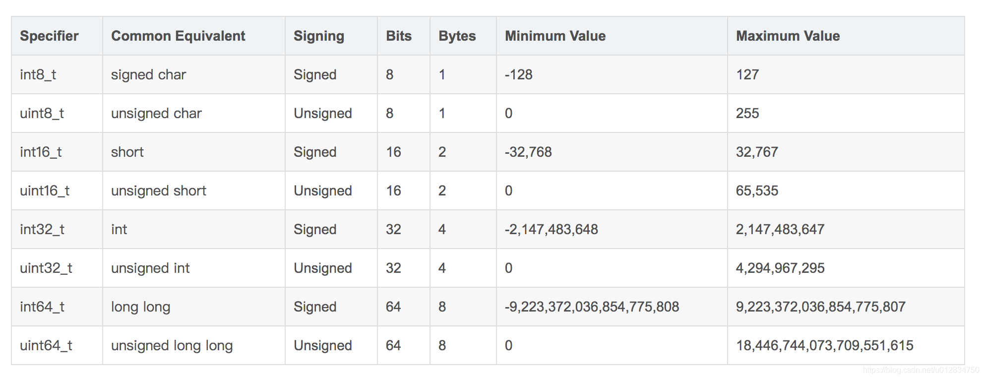Viewport: 984px width, 379px height.
Task: Select the int8_t specifier cell
Action: click(x=57, y=74)
